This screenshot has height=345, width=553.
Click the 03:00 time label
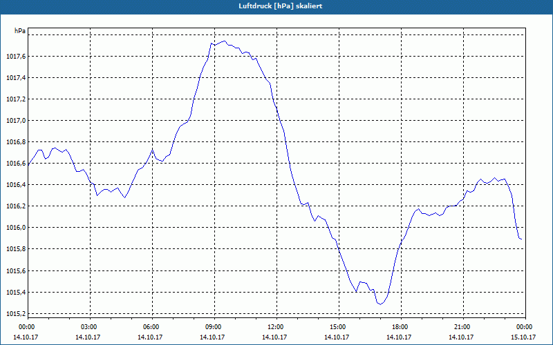click(91, 327)
